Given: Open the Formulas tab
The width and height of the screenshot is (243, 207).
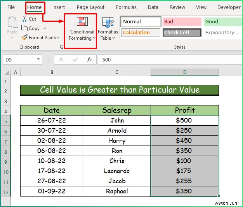Looking at the screenshot, I should 126,7.
